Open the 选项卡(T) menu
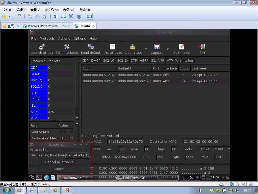 click(69, 10)
